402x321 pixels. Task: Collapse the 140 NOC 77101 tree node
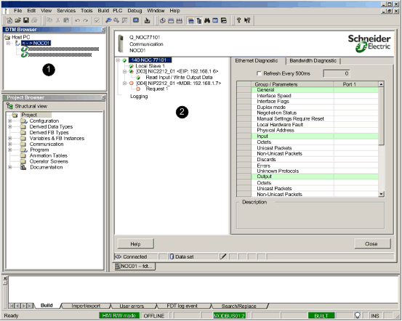point(118,60)
